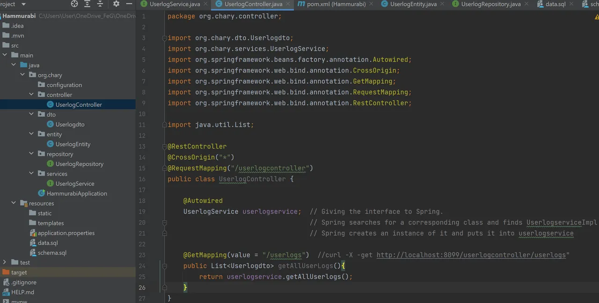Click the Select Opened File crosshair icon

point(74,4)
